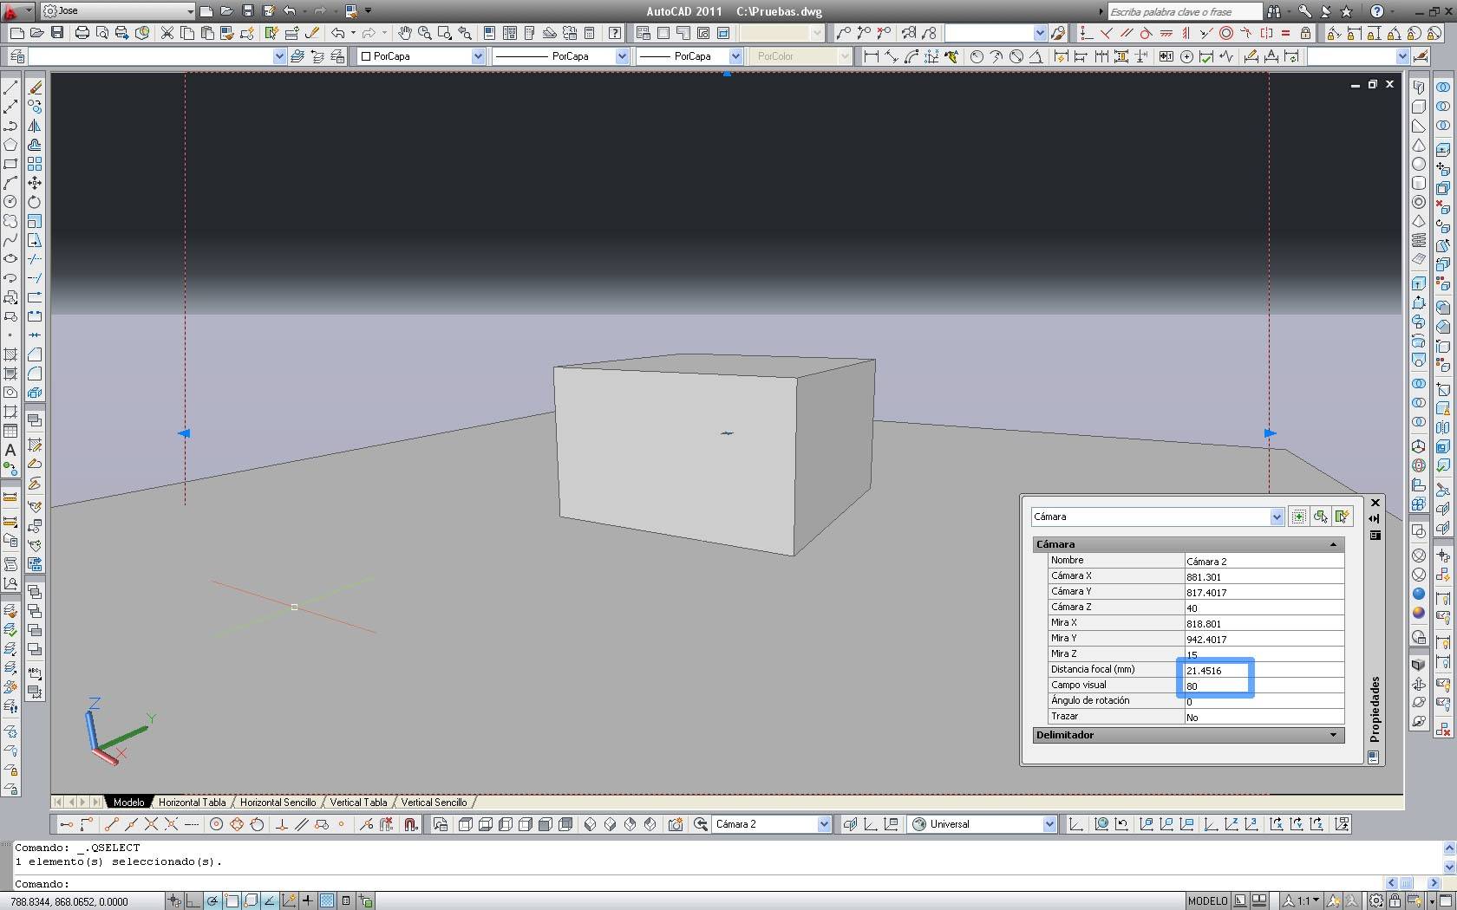Open the Universal UCS dropdown

[x=1049, y=824]
